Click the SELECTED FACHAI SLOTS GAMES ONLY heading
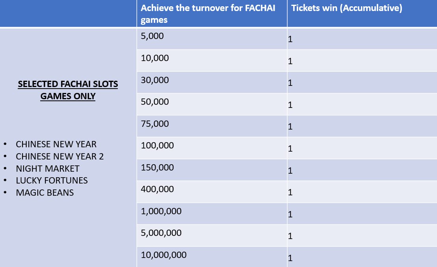 pyautogui.click(x=68, y=90)
